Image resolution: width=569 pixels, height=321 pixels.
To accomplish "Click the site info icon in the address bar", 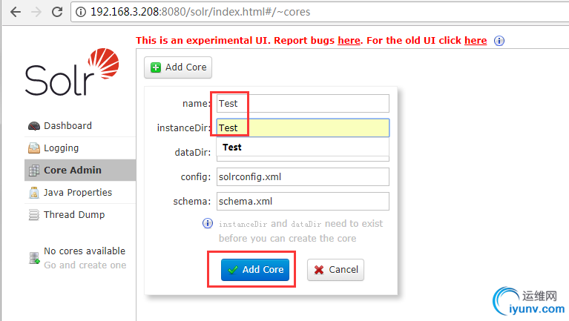I will tap(81, 12).
